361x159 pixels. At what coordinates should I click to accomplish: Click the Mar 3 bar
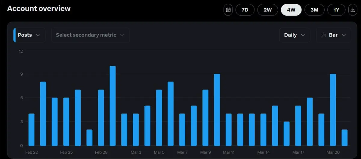pyautogui.click(x=136, y=130)
